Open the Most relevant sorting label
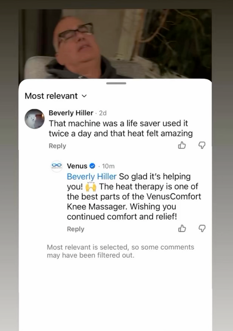233x331 pixels. point(51,96)
